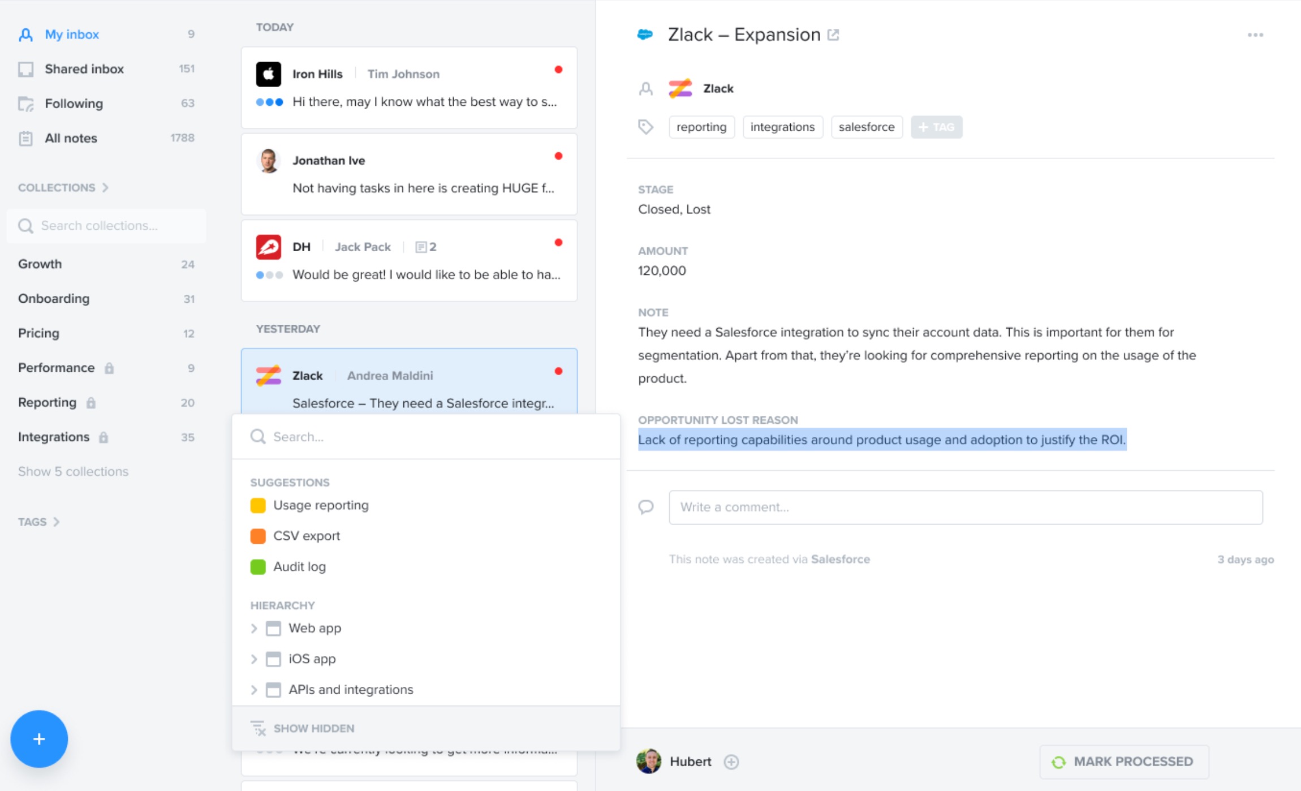
Task: Expand the COLLECTIONS section chevron
Action: click(105, 188)
